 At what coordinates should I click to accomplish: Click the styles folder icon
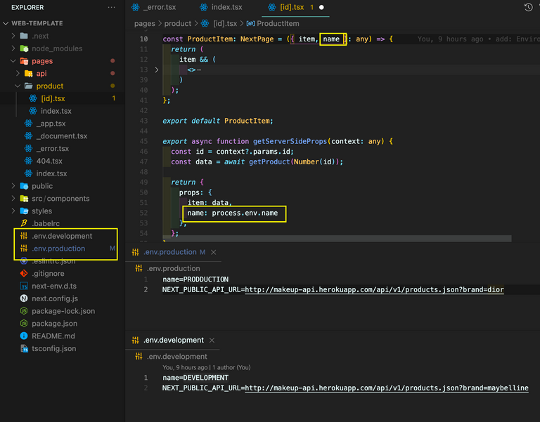point(24,211)
